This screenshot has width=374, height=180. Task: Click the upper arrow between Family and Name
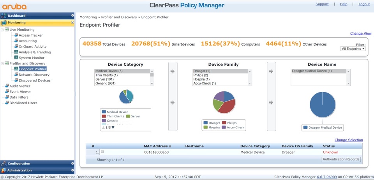271,72
